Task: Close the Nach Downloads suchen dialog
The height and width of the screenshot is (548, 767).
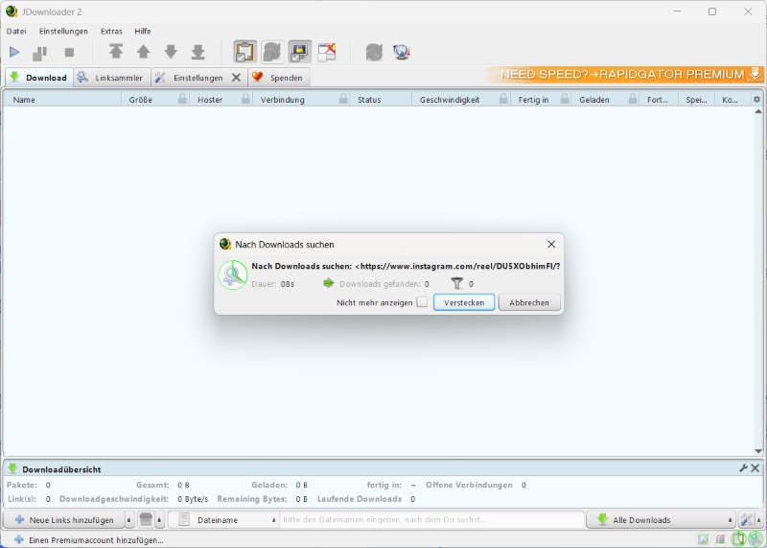Action: point(551,245)
